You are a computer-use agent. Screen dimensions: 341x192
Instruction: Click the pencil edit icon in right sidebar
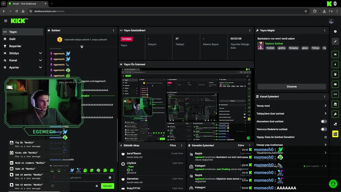tap(335, 42)
